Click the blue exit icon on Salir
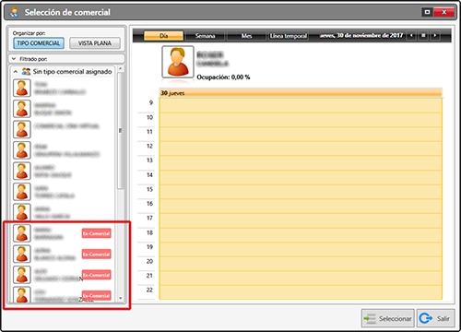 (426, 318)
